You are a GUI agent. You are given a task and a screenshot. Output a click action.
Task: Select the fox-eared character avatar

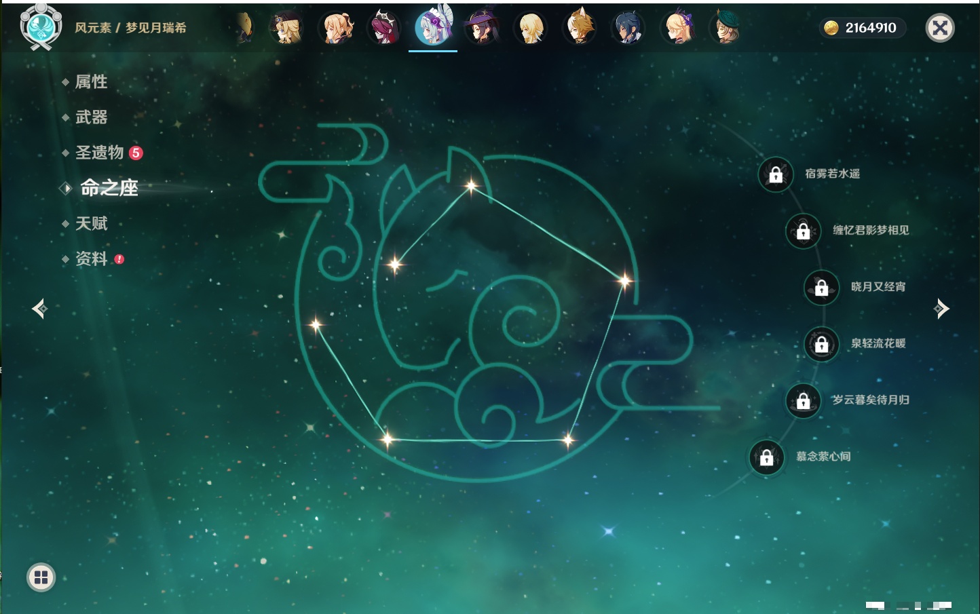580,28
